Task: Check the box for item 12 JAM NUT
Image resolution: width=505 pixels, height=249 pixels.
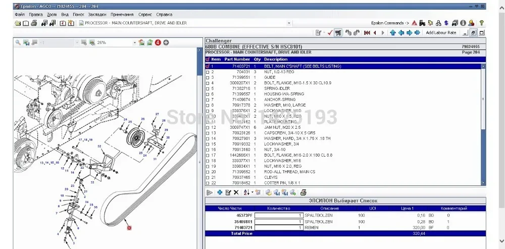Action: (x=208, y=128)
